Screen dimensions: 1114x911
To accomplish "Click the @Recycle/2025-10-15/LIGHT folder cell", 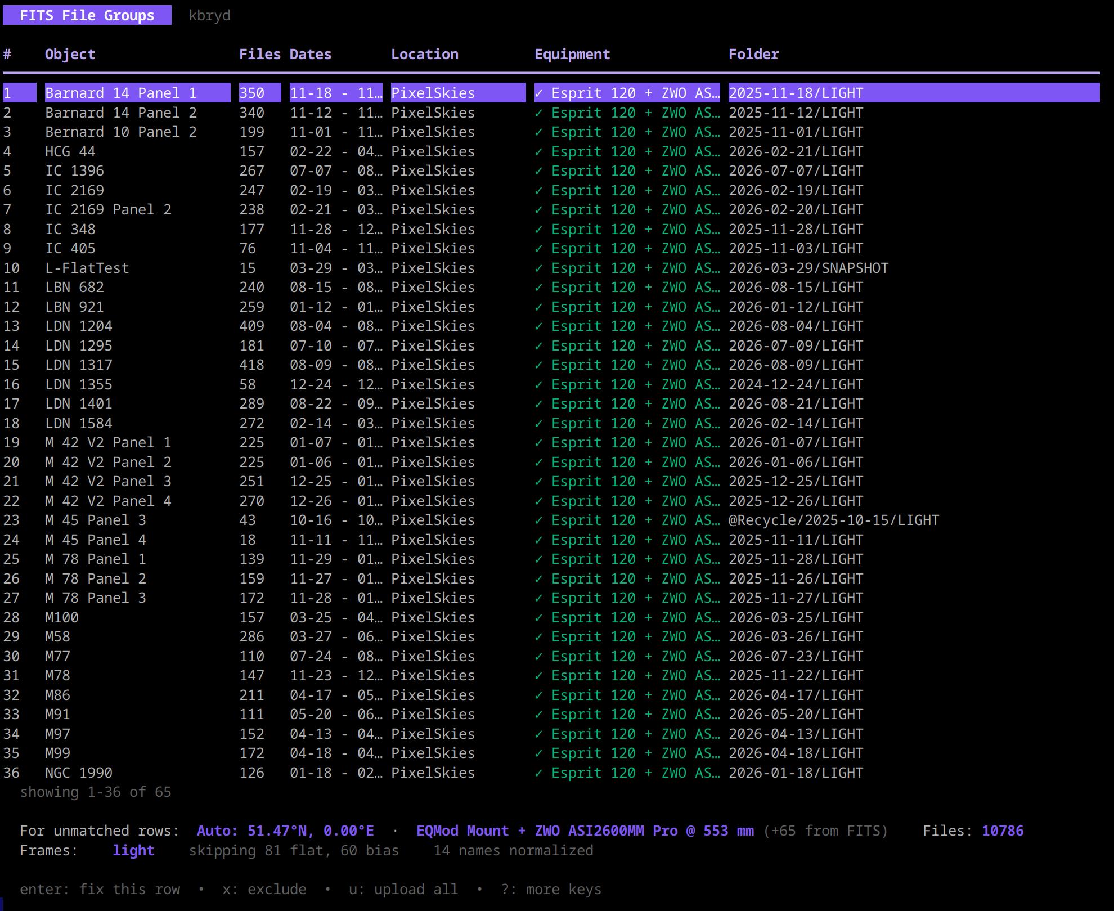I will click(x=834, y=520).
